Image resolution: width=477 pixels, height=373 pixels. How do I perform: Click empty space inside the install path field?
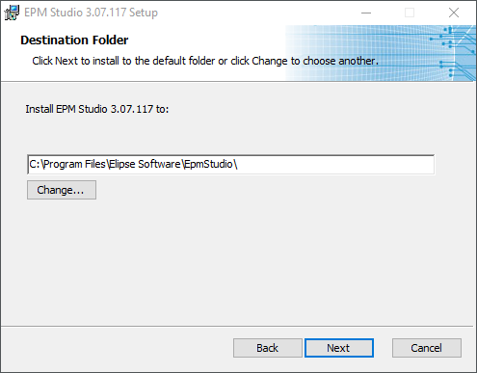coord(335,165)
